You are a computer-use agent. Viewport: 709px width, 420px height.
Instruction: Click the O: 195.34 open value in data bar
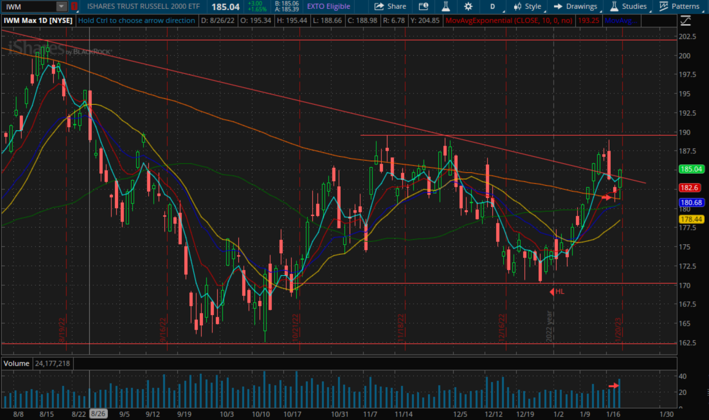coord(255,20)
